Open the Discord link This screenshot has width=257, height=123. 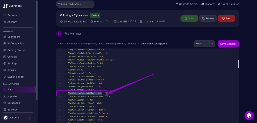tap(208, 4)
